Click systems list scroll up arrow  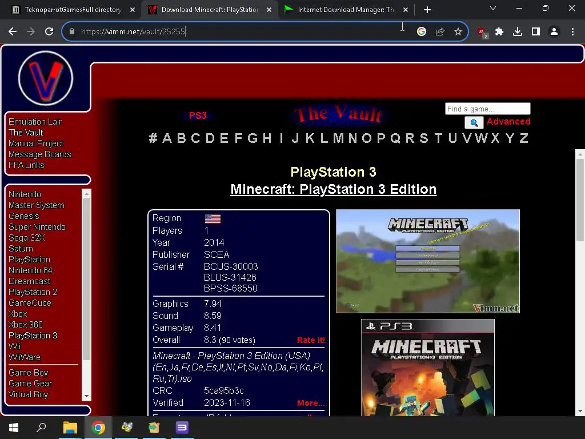tap(87, 194)
